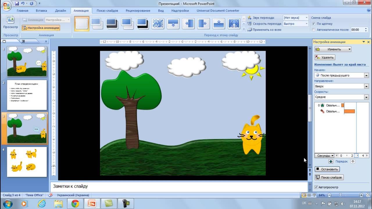This screenshot has width=372, height=209.
Task: Open the Дизайн ribbon tab
Action: pos(60,10)
